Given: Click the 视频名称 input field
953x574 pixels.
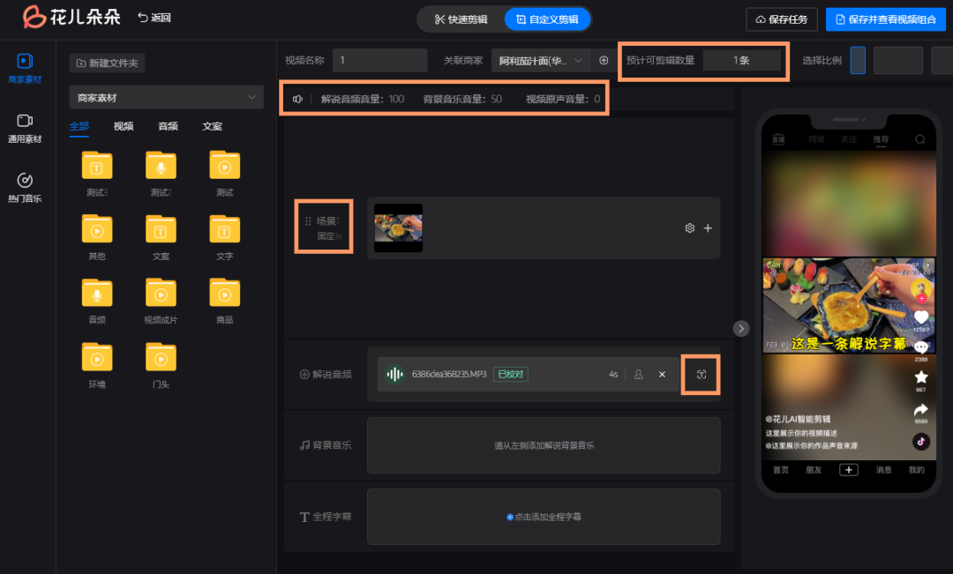Looking at the screenshot, I should point(379,60).
